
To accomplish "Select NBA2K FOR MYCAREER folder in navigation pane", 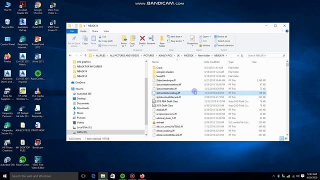I will click(x=89, y=66).
